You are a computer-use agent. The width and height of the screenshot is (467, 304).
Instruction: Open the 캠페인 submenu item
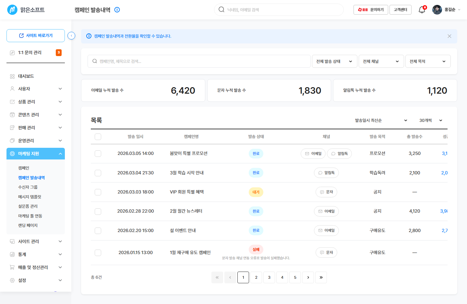coord(24,168)
